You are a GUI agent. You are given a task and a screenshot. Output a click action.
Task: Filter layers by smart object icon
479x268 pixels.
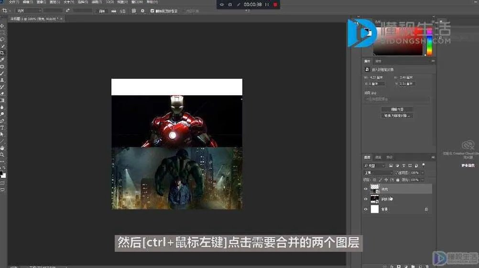[416, 165]
